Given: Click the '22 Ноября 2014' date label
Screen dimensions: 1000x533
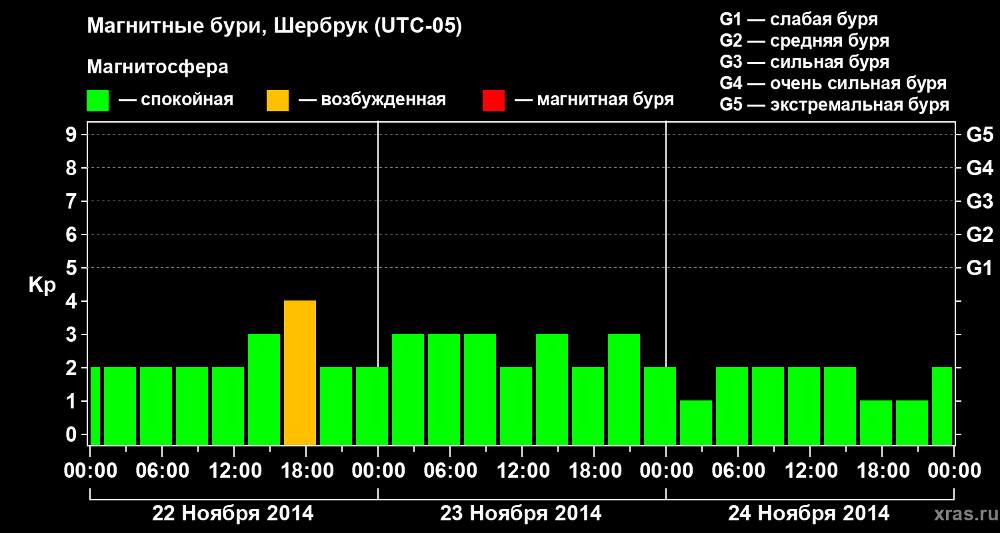Looking at the screenshot, I should (x=233, y=514).
